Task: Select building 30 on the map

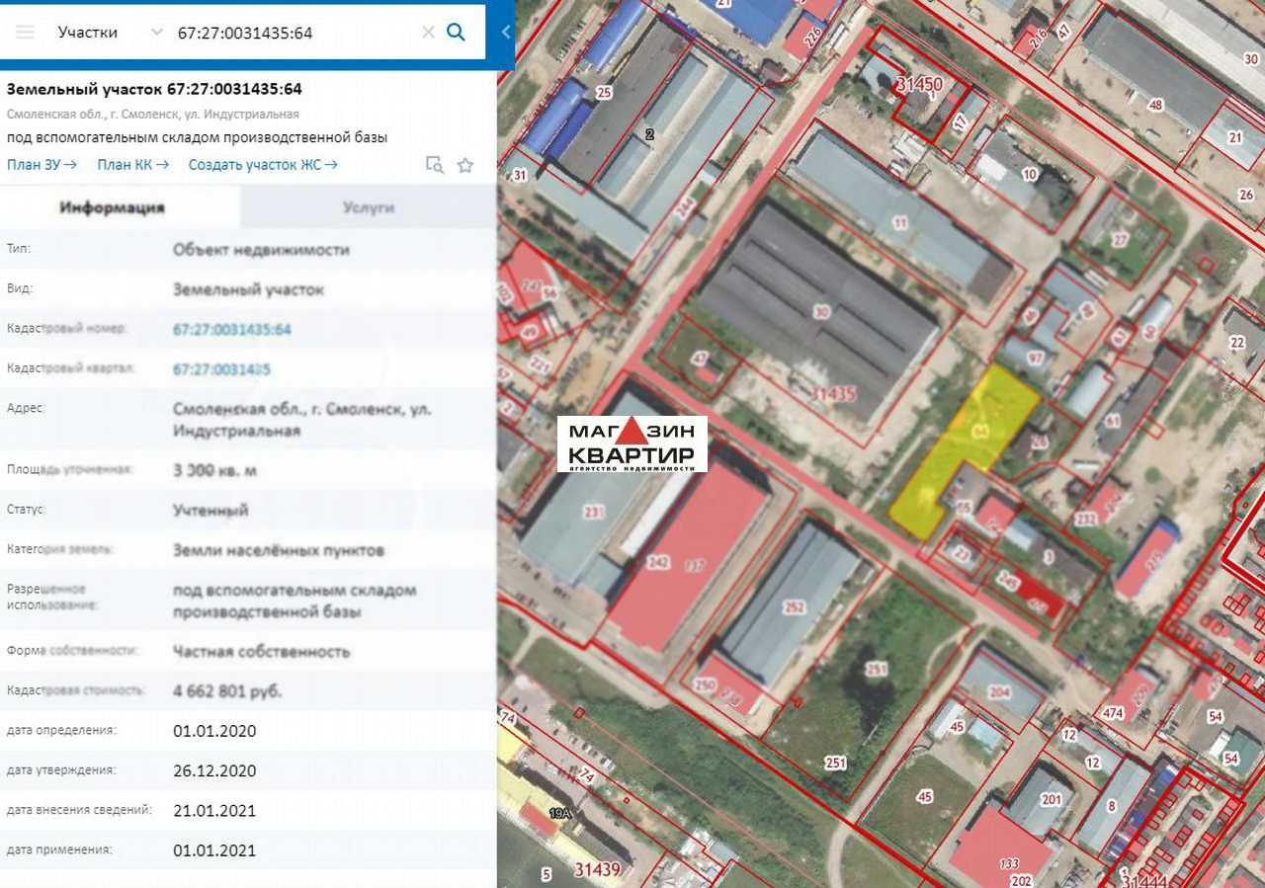Action: (820, 313)
